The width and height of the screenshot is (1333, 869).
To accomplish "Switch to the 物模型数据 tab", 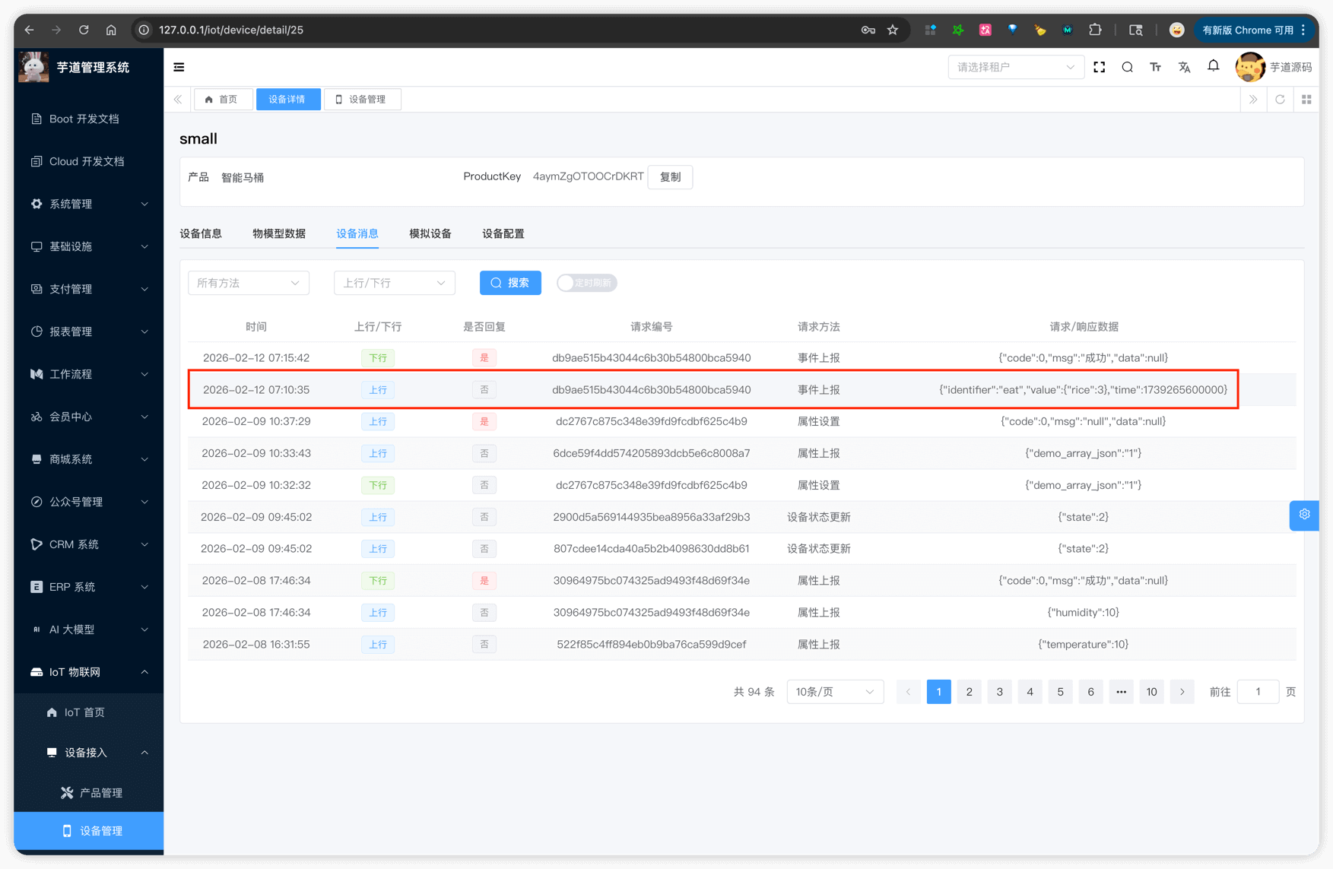I will click(x=279, y=233).
